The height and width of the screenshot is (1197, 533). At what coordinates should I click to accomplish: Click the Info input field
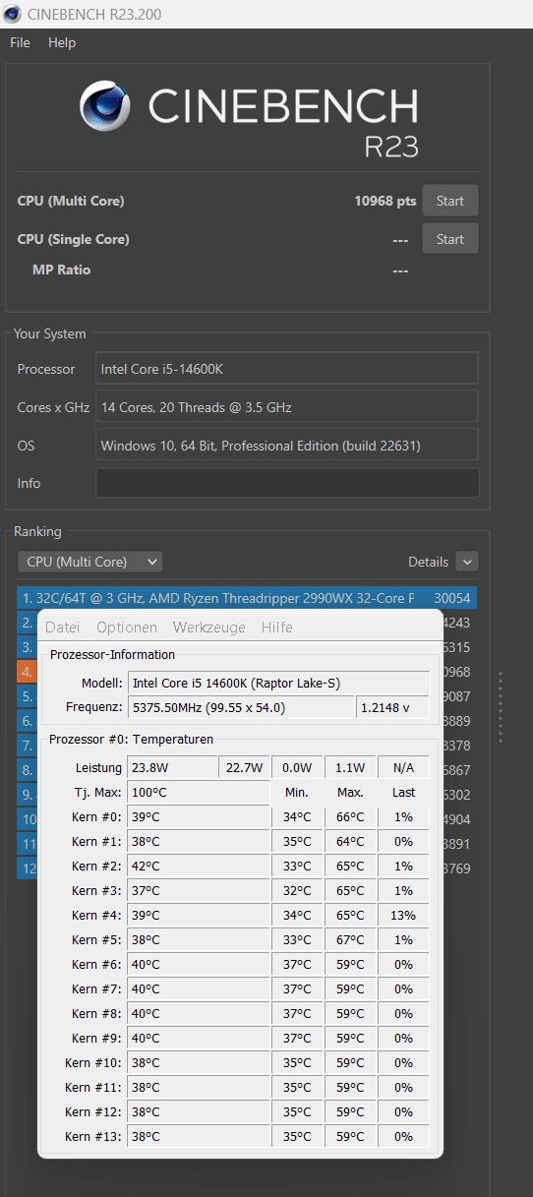click(287, 483)
